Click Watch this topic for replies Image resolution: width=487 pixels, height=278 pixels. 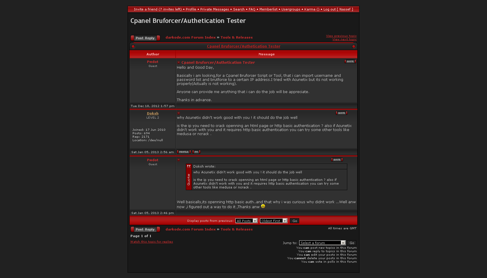151,242
